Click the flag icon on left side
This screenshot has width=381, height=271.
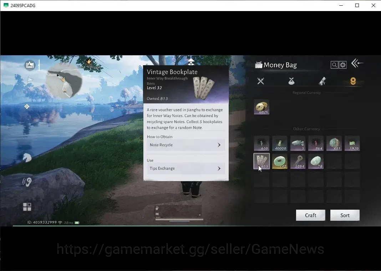pos(30,80)
